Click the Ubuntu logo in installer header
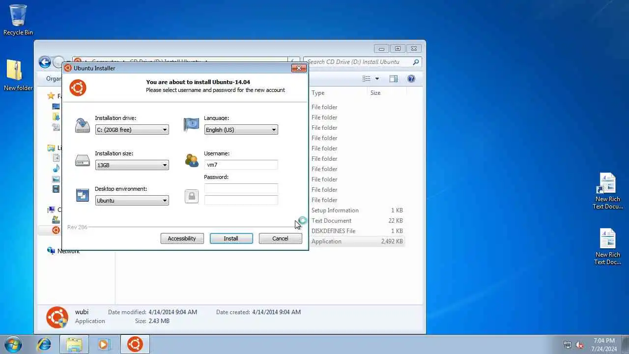629x354 pixels. pyautogui.click(x=78, y=88)
